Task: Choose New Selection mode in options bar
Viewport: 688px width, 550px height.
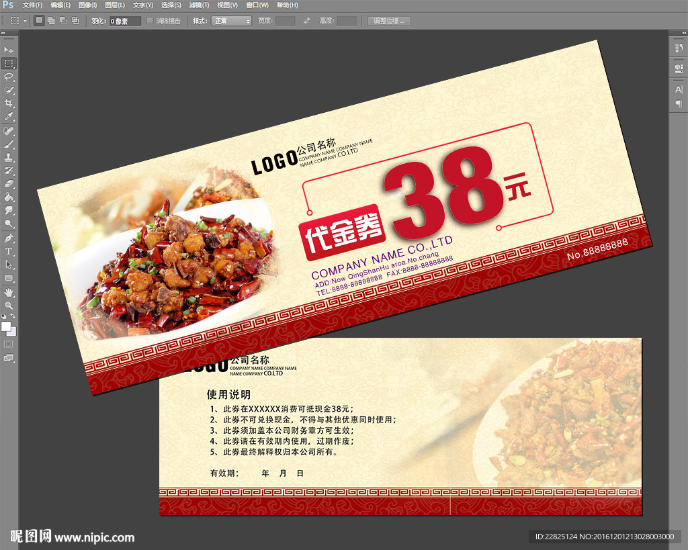Action: [39, 21]
